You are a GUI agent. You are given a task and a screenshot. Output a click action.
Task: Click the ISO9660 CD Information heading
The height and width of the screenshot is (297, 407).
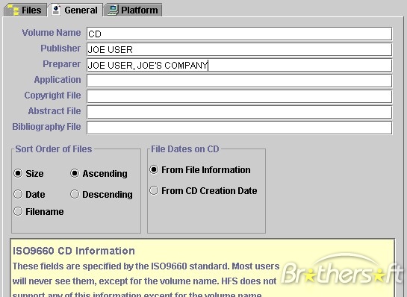(74, 251)
